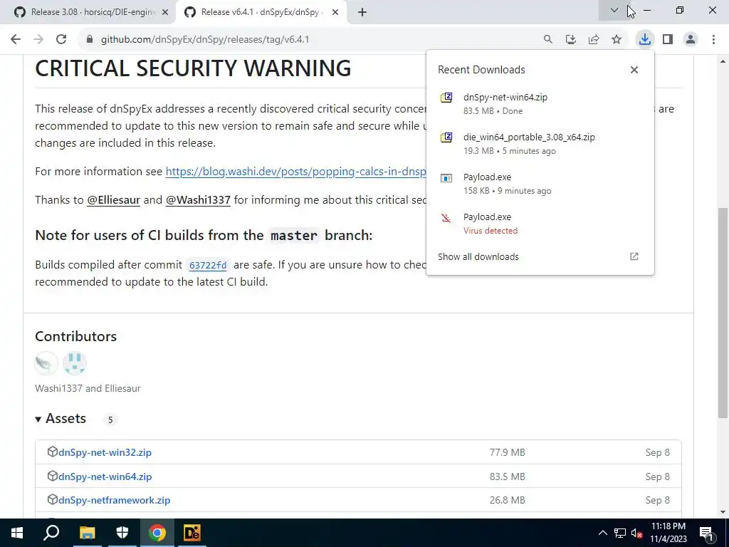Close the DIE-engine Release 3.08 tab
This screenshot has height=547, width=729.
pyautogui.click(x=165, y=13)
